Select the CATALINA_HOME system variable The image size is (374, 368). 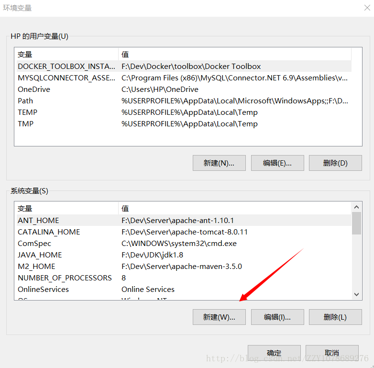click(183, 232)
